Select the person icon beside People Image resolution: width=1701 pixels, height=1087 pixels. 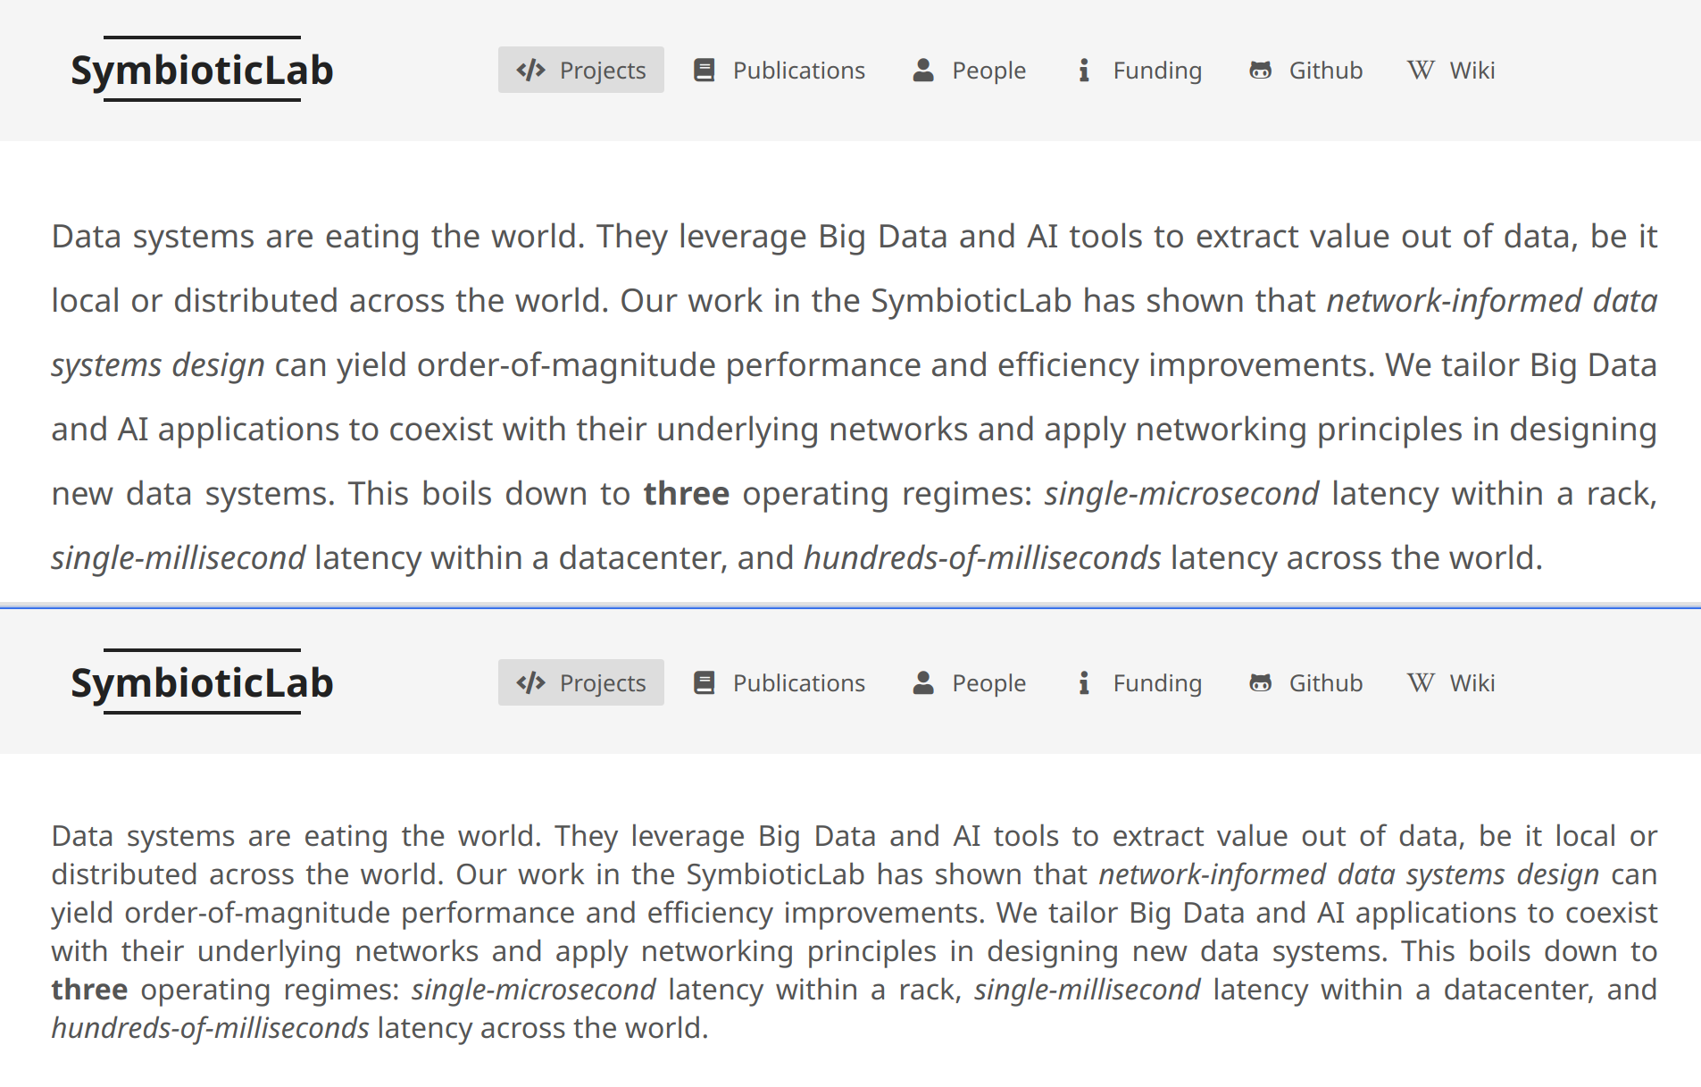click(922, 69)
